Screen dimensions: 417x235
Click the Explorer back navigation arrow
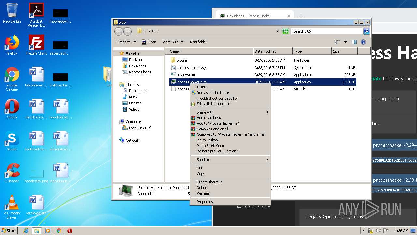(118, 31)
